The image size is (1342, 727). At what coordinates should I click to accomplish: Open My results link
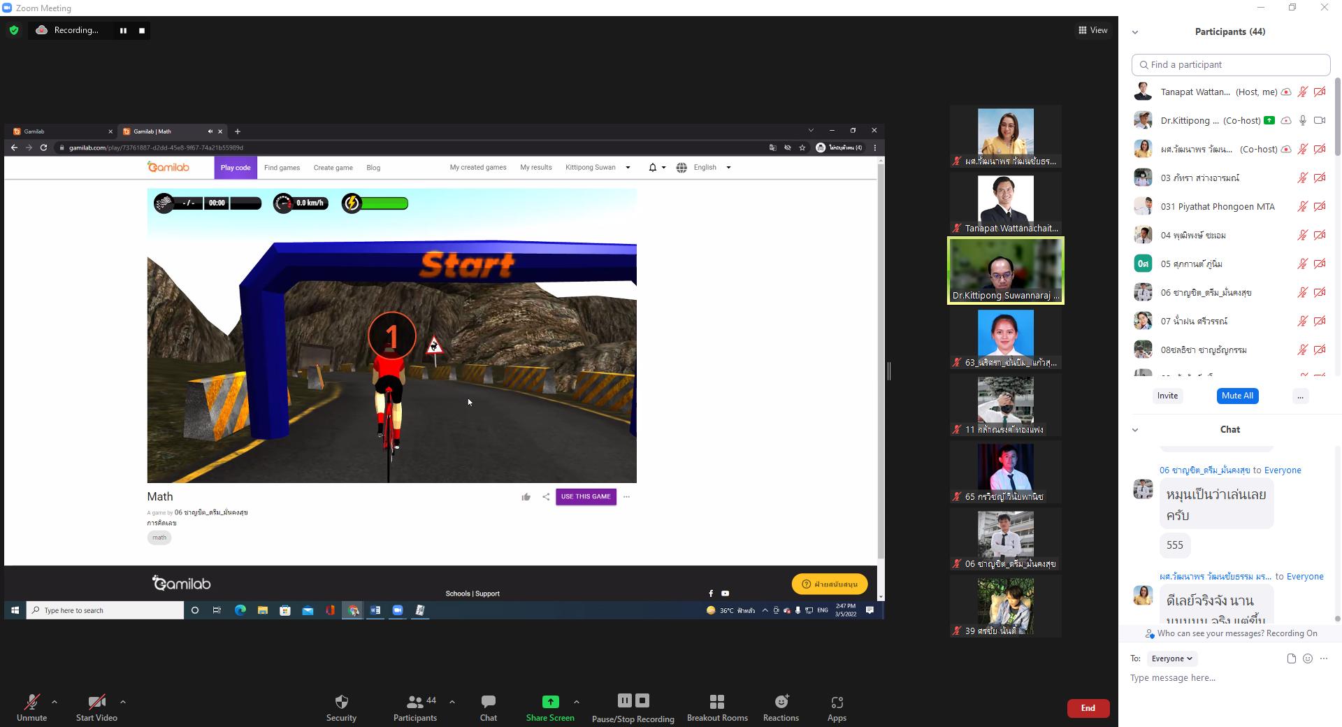pyautogui.click(x=536, y=168)
